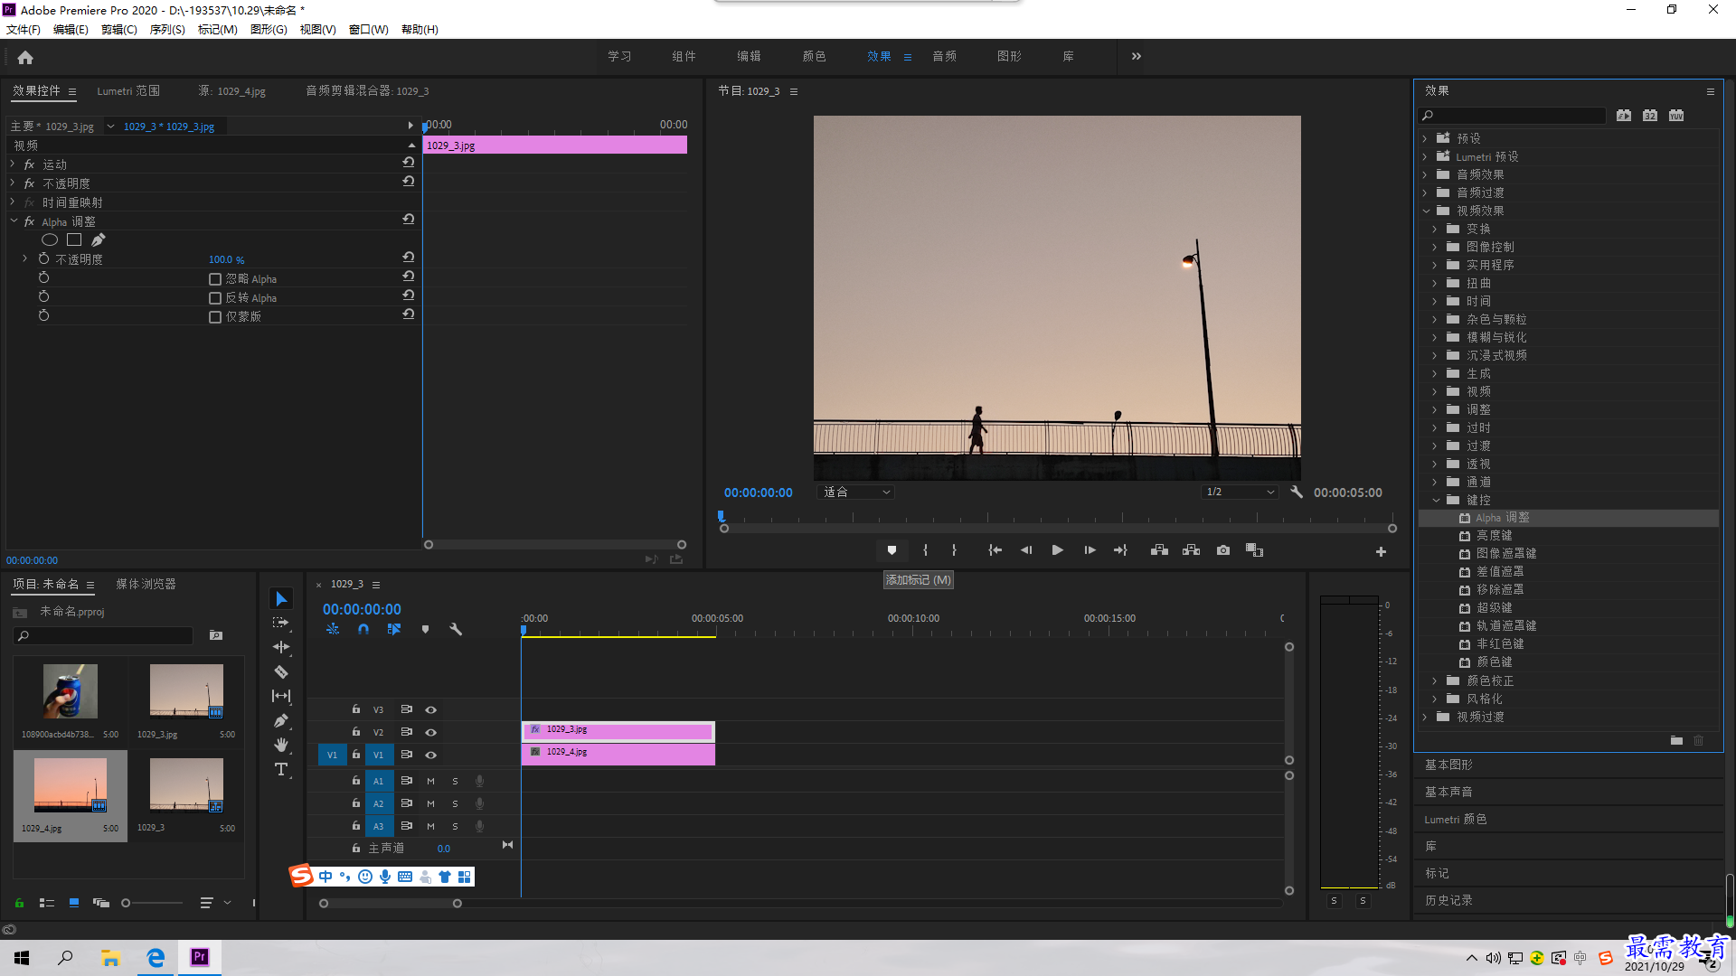The image size is (1736, 976).
Task: Switch to Lumetri 范围 panel tab
Action: (128, 91)
